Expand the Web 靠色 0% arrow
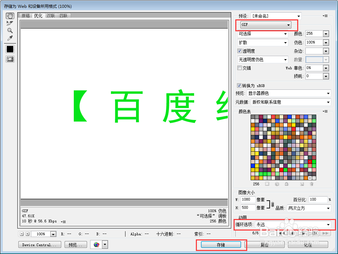The height and width of the screenshot is (254, 338). [326, 68]
